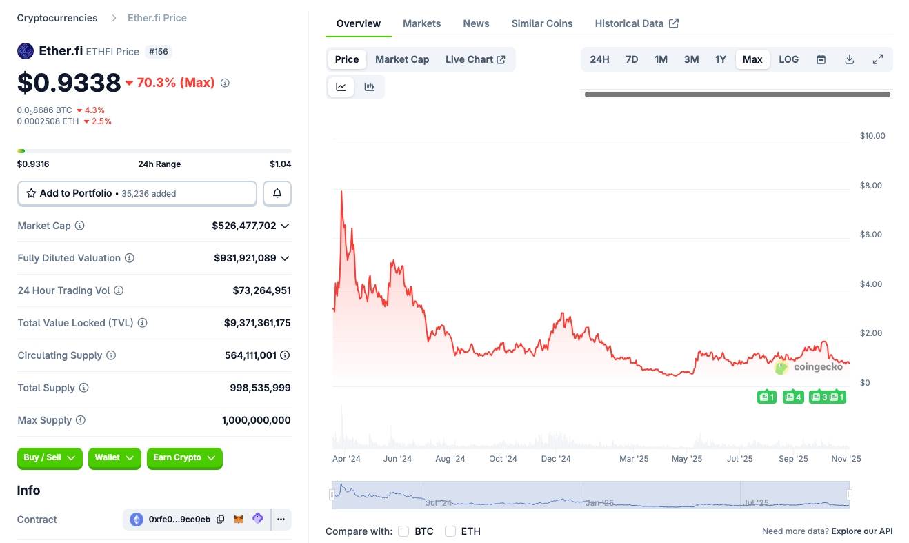
Task: Tick the BTC compare checkbox
Action: 403,531
